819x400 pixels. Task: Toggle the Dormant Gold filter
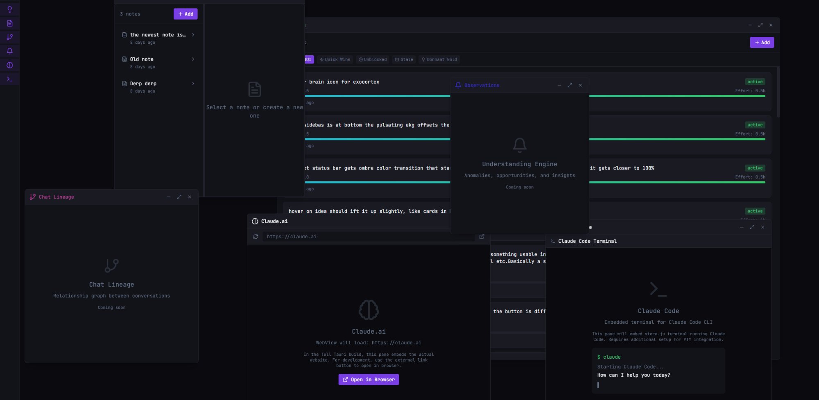[x=439, y=59]
